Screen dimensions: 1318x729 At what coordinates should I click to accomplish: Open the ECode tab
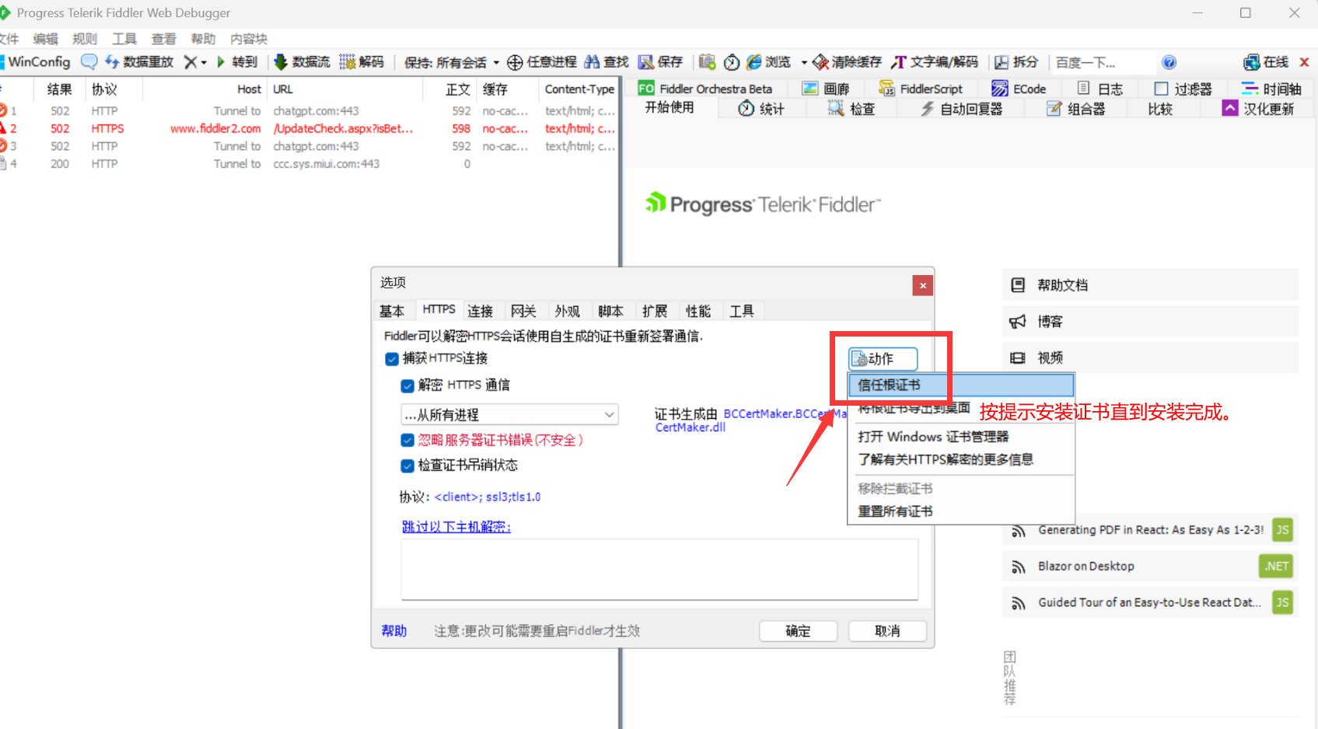1019,89
